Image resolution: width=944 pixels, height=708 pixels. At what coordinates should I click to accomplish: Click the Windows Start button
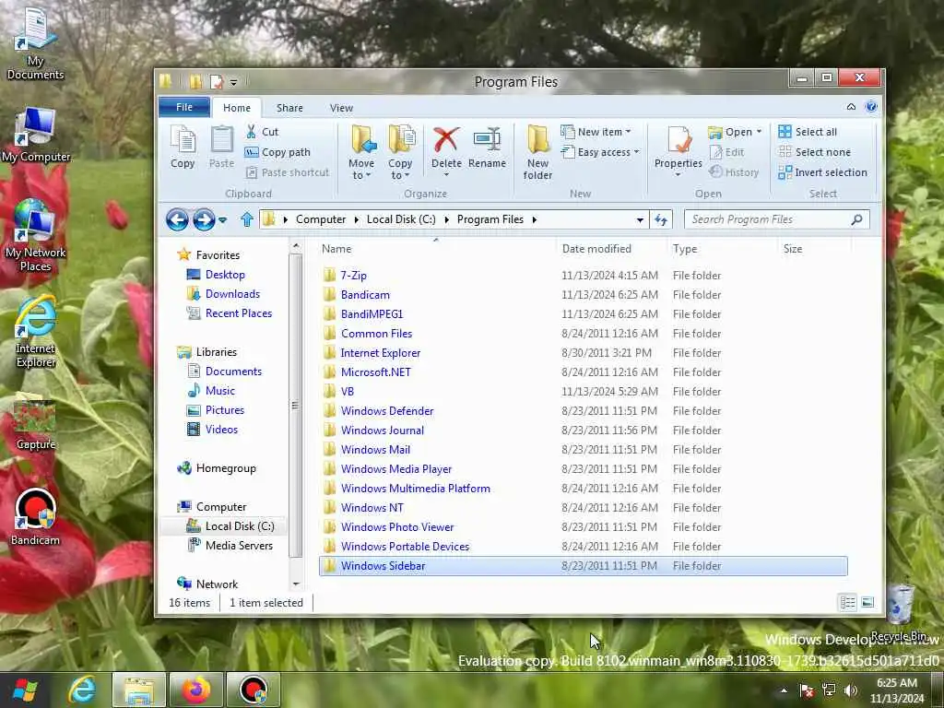(25, 690)
